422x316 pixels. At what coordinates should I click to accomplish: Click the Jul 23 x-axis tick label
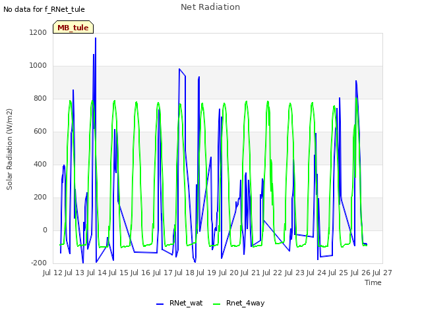[x=295, y=273]
